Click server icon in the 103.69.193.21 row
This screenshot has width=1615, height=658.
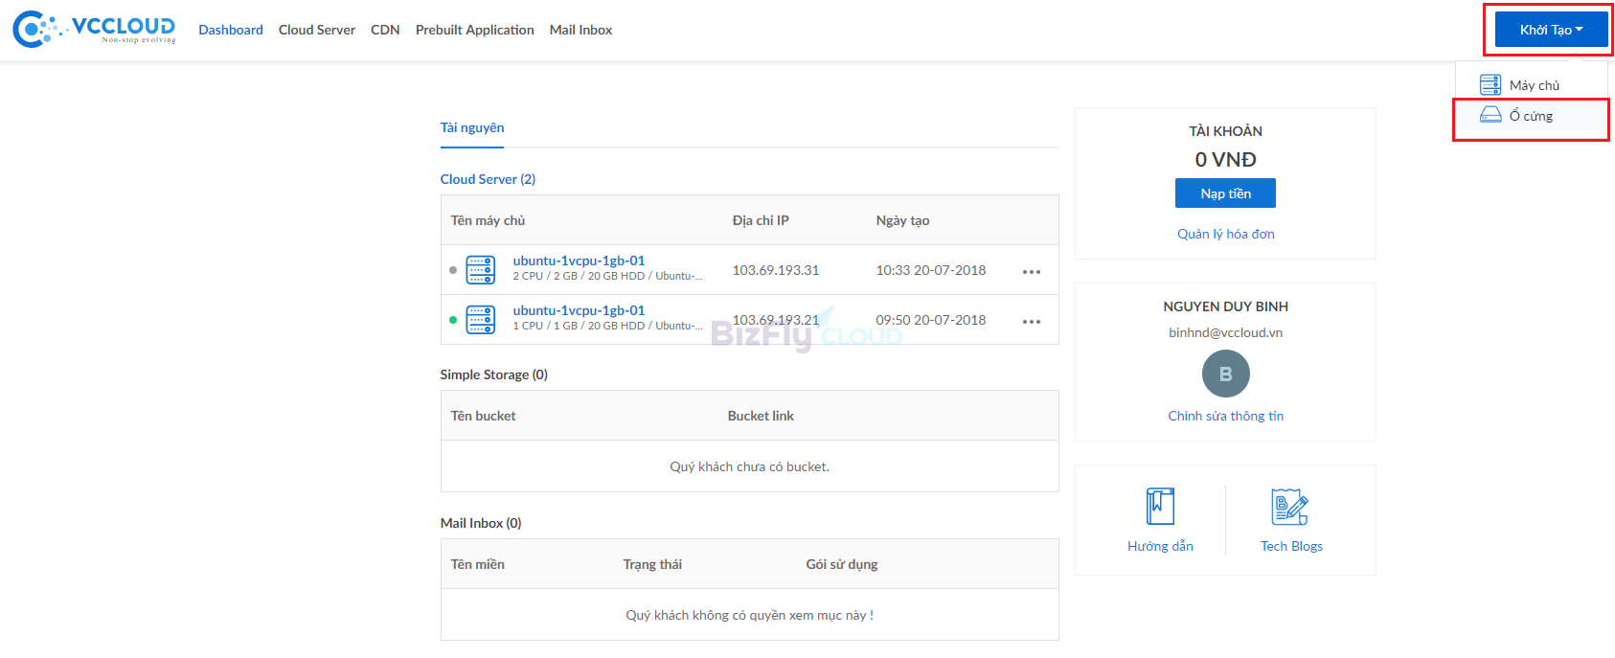tap(481, 320)
